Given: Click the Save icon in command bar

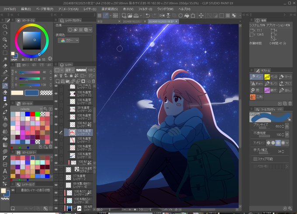Looking at the screenshot, I should tap(136, 16).
